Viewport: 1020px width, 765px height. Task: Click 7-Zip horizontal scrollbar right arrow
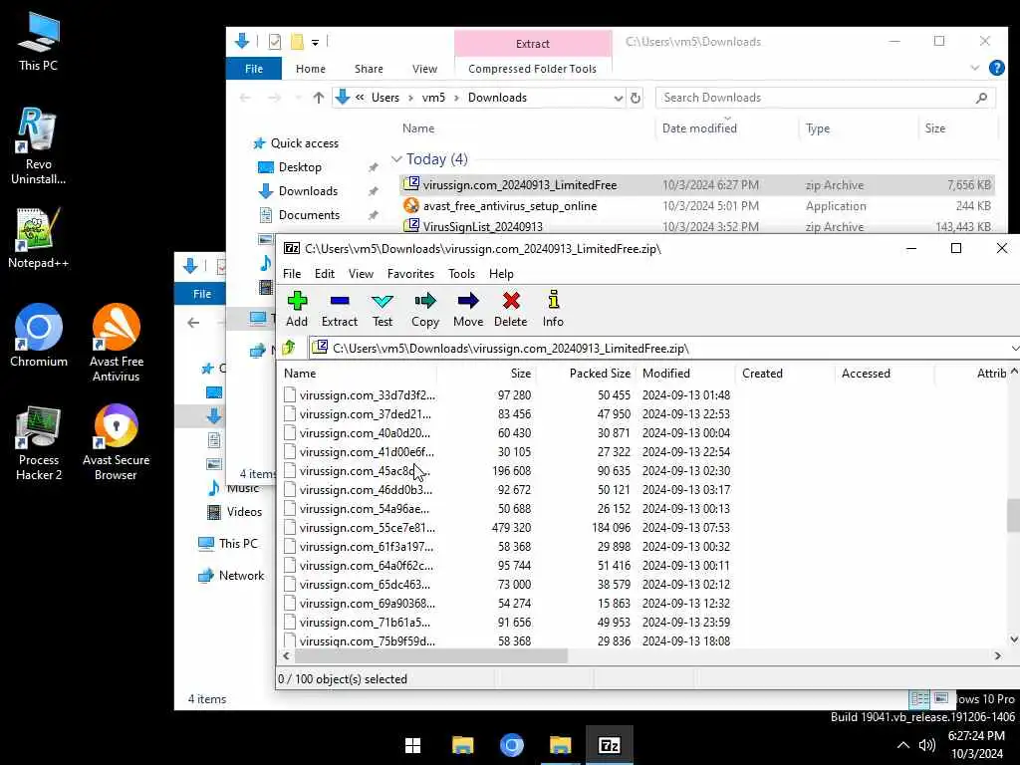(997, 655)
